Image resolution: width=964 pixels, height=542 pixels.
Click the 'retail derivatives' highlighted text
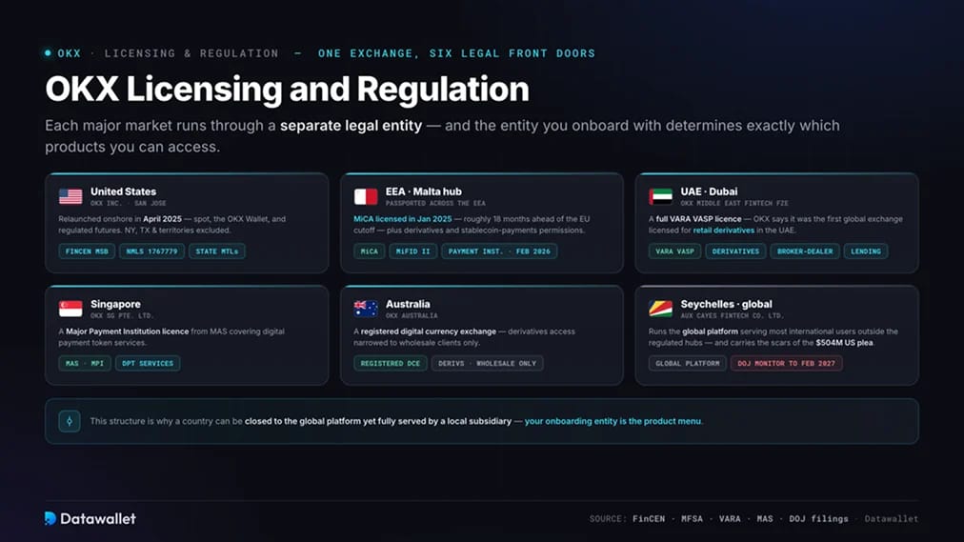pyautogui.click(x=724, y=231)
